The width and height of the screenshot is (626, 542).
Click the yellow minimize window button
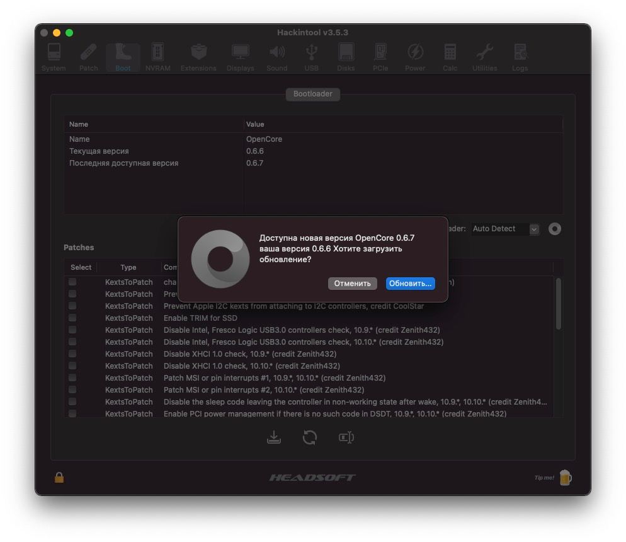(x=57, y=33)
